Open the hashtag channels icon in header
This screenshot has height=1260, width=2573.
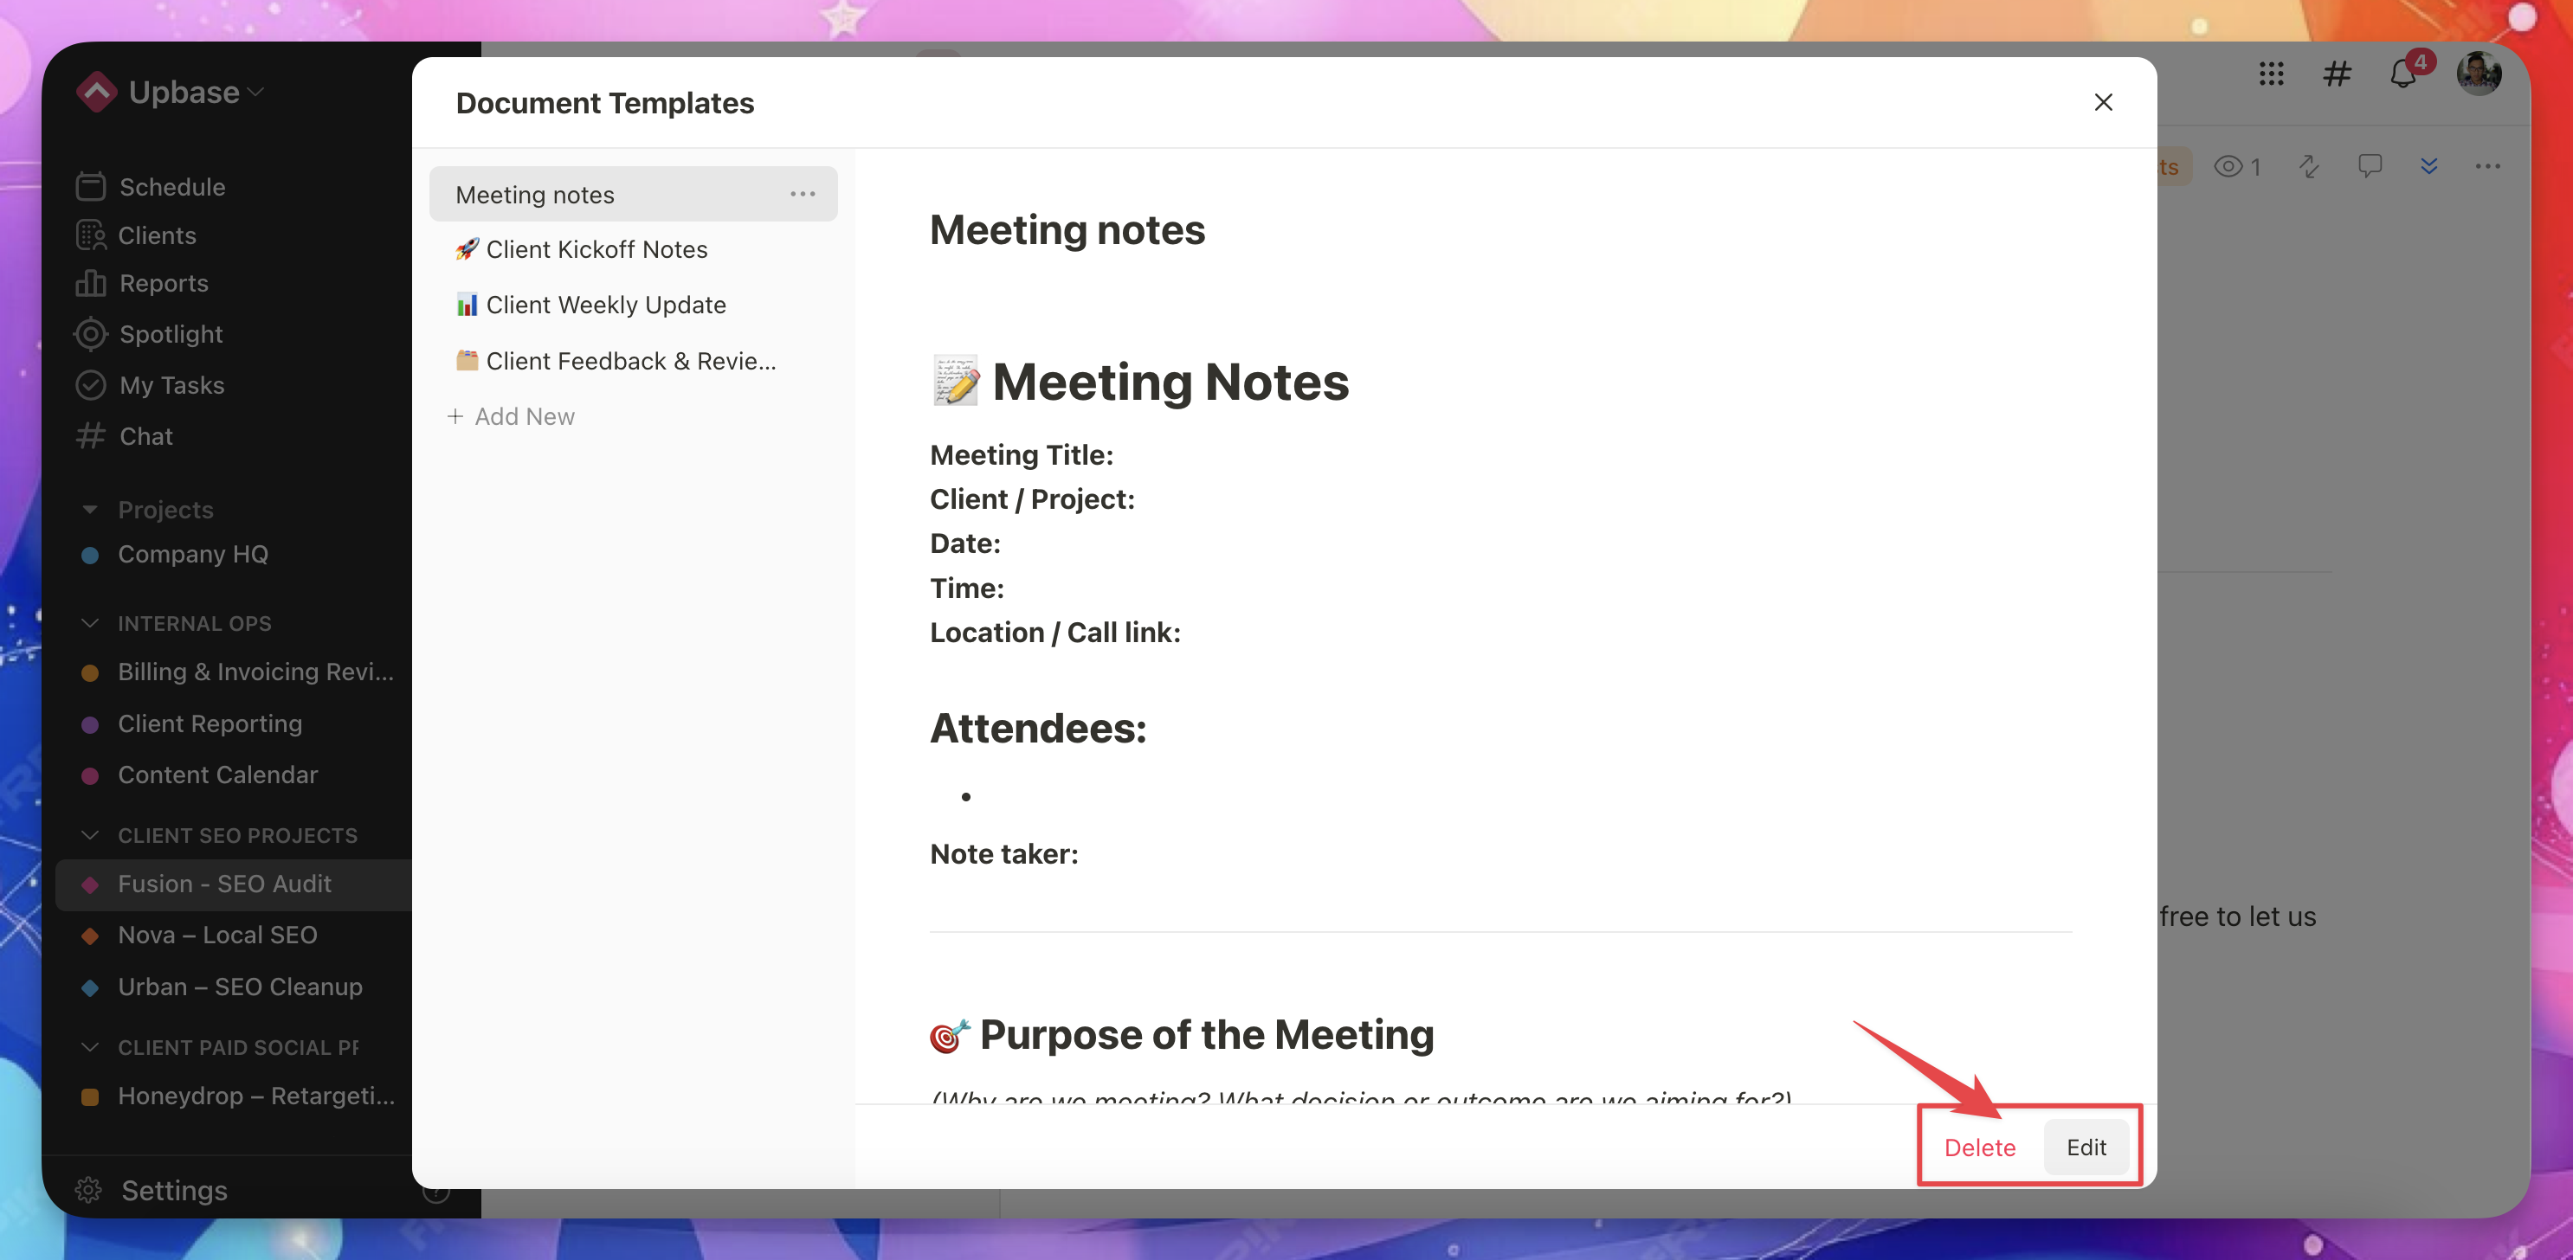click(2337, 74)
